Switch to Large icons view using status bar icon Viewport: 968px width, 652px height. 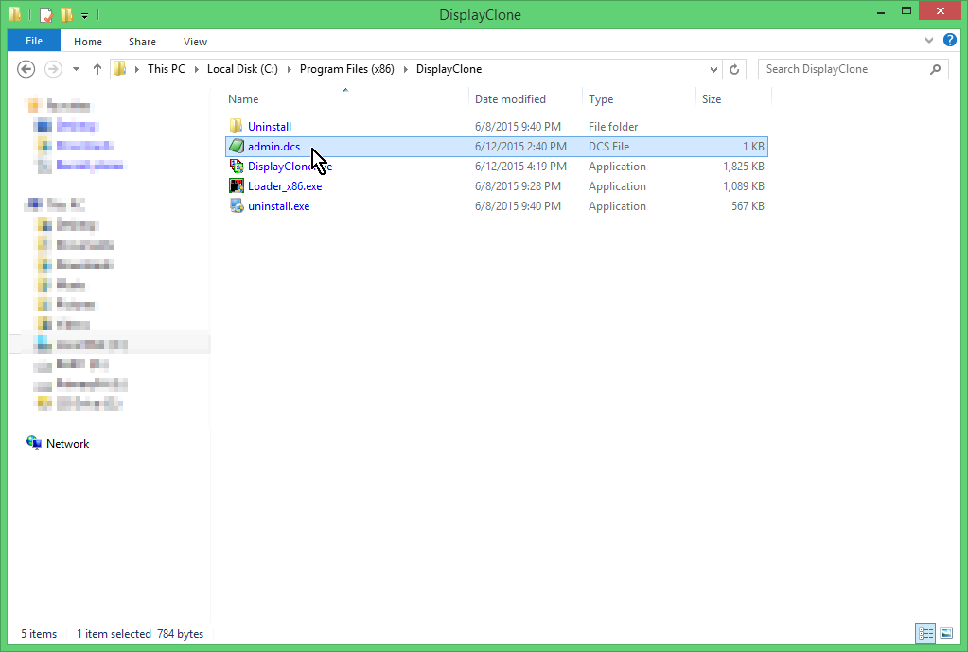(x=946, y=633)
